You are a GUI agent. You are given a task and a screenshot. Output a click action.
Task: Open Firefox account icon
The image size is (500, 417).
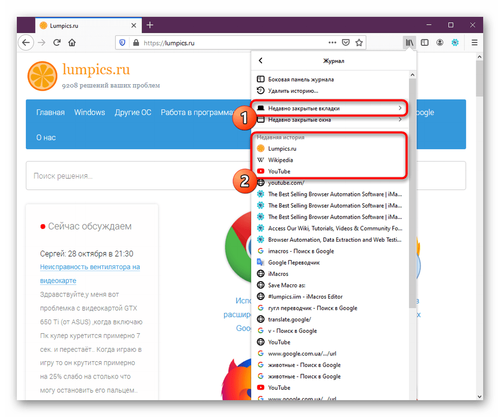pos(439,43)
